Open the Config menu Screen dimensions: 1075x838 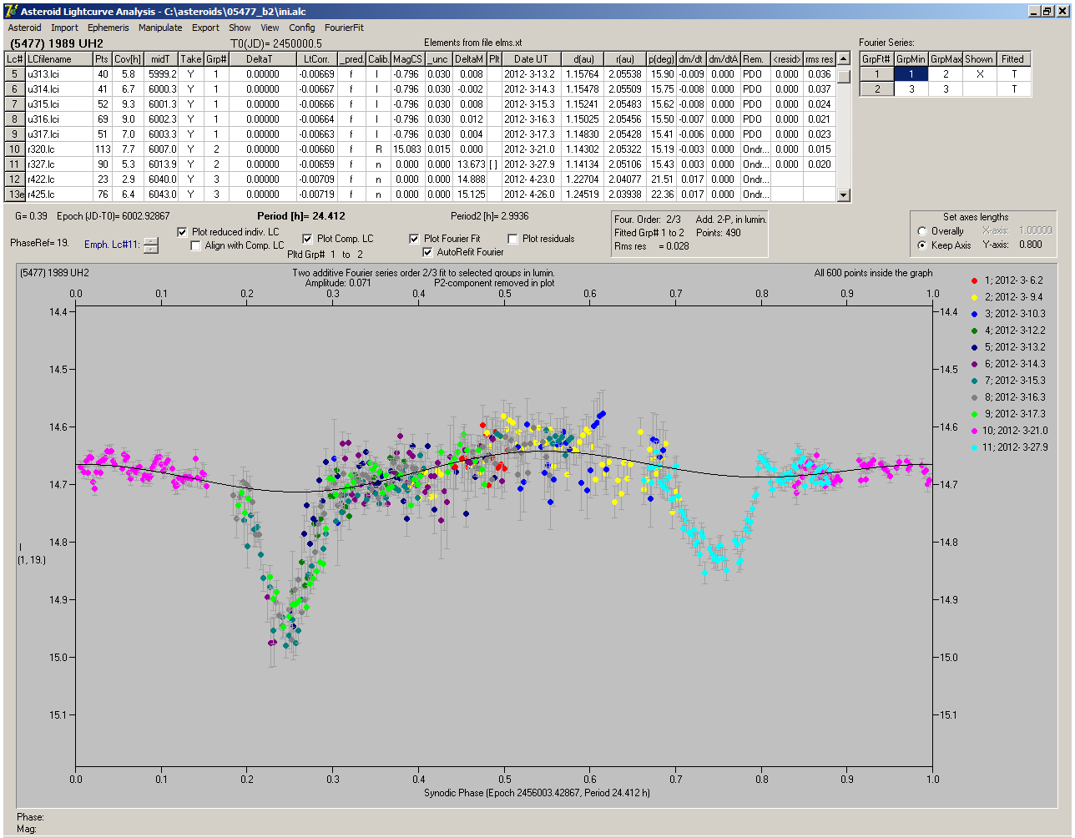click(x=302, y=28)
